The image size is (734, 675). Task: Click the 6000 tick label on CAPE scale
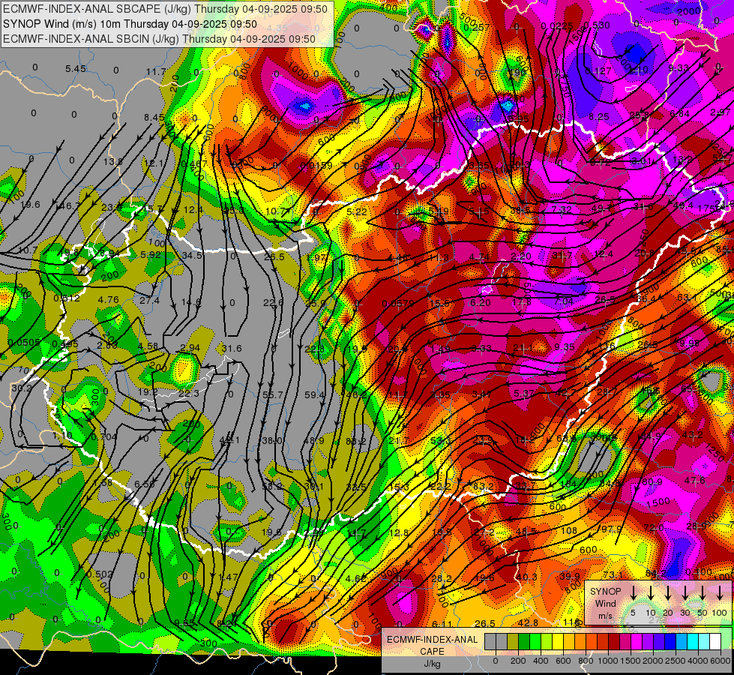coord(721,661)
